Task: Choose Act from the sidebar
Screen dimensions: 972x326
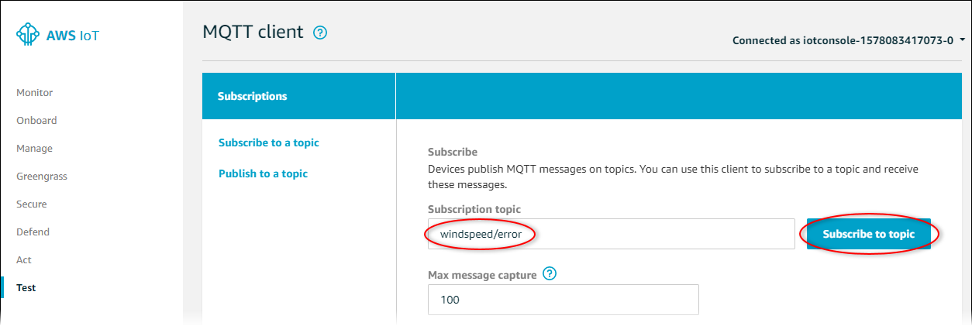Action: (24, 260)
